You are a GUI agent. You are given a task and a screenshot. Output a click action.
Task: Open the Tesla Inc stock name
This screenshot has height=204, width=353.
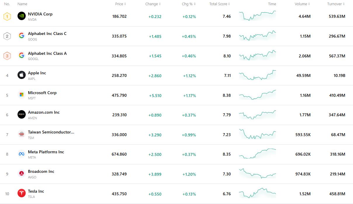[36, 191]
